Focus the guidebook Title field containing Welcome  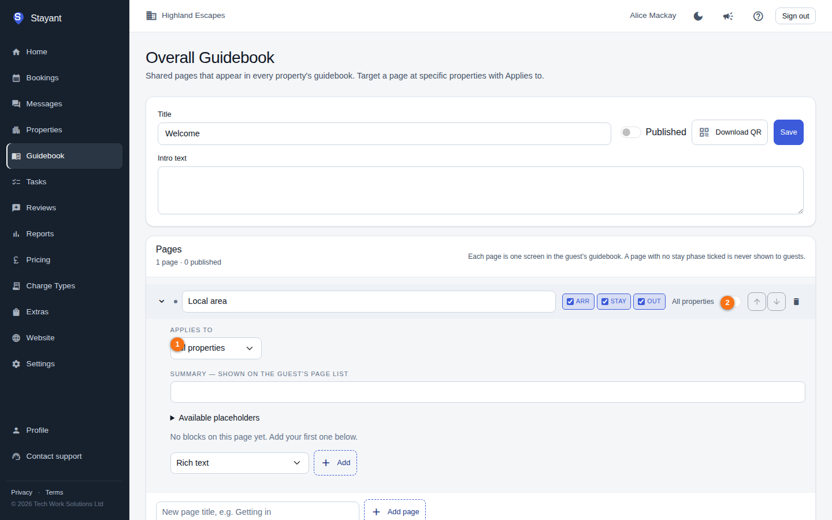(x=384, y=133)
